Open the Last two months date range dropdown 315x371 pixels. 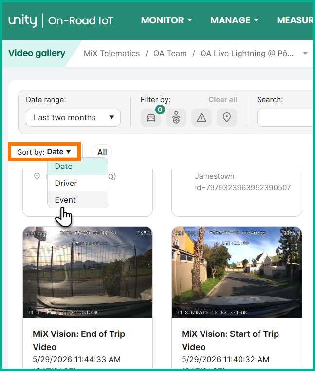(x=73, y=118)
